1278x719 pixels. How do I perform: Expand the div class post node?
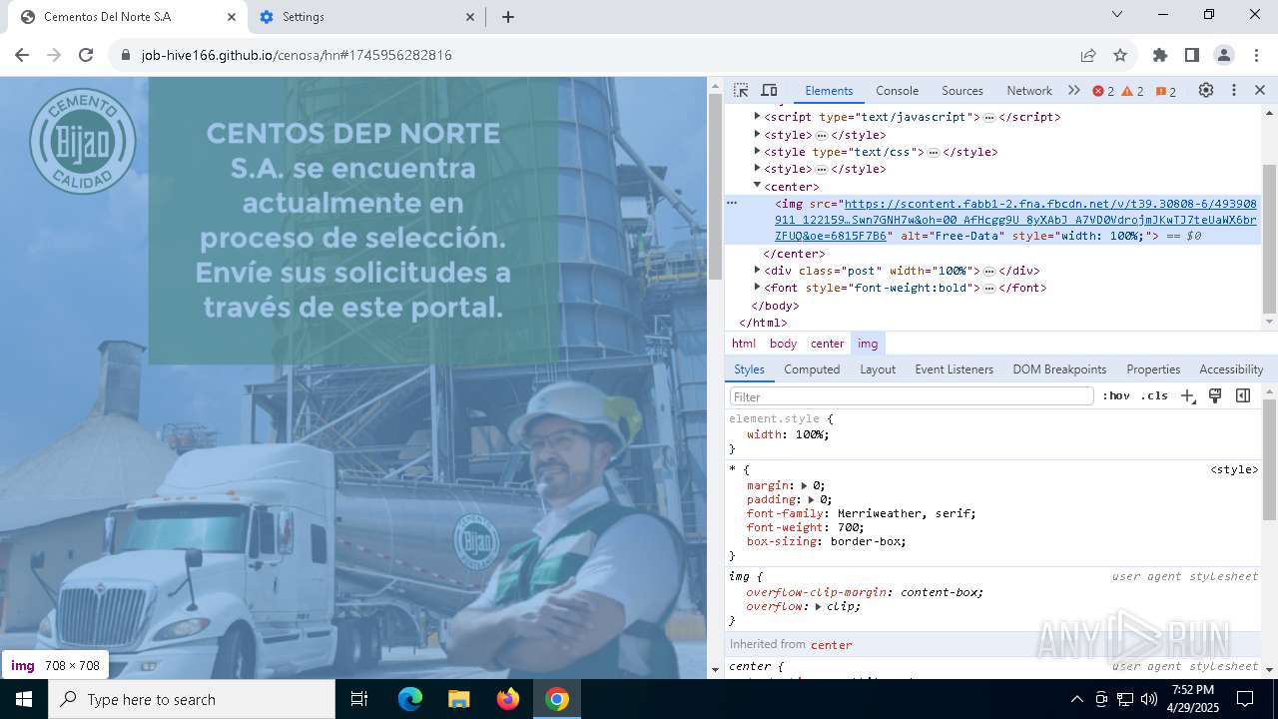point(757,271)
